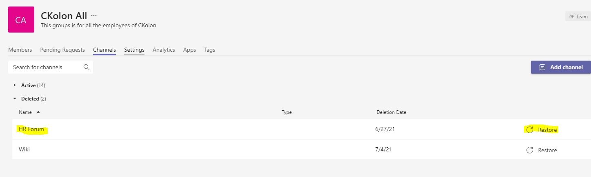Collapse the Deleted (2) channels section

[x=15, y=98]
